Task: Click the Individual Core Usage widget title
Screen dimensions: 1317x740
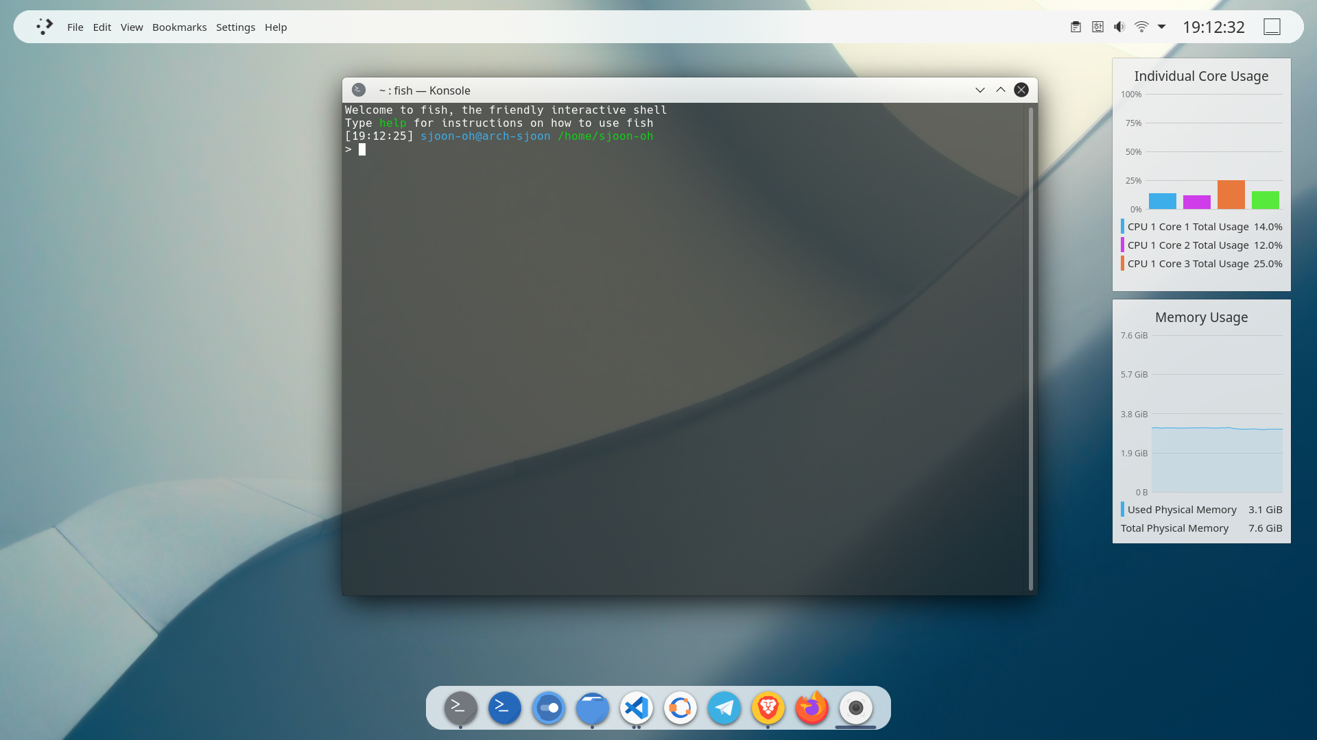Action: (1201, 76)
